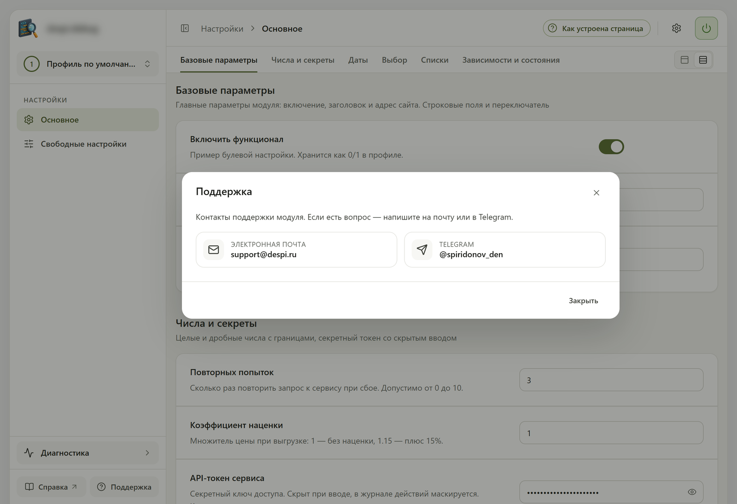Open the support@despi.ru email contact card
Screen dimensions: 737x504
tap(296, 249)
